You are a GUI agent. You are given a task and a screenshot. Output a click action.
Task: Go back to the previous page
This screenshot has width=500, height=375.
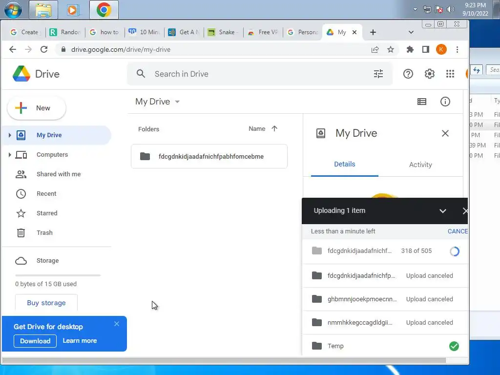(13, 49)
